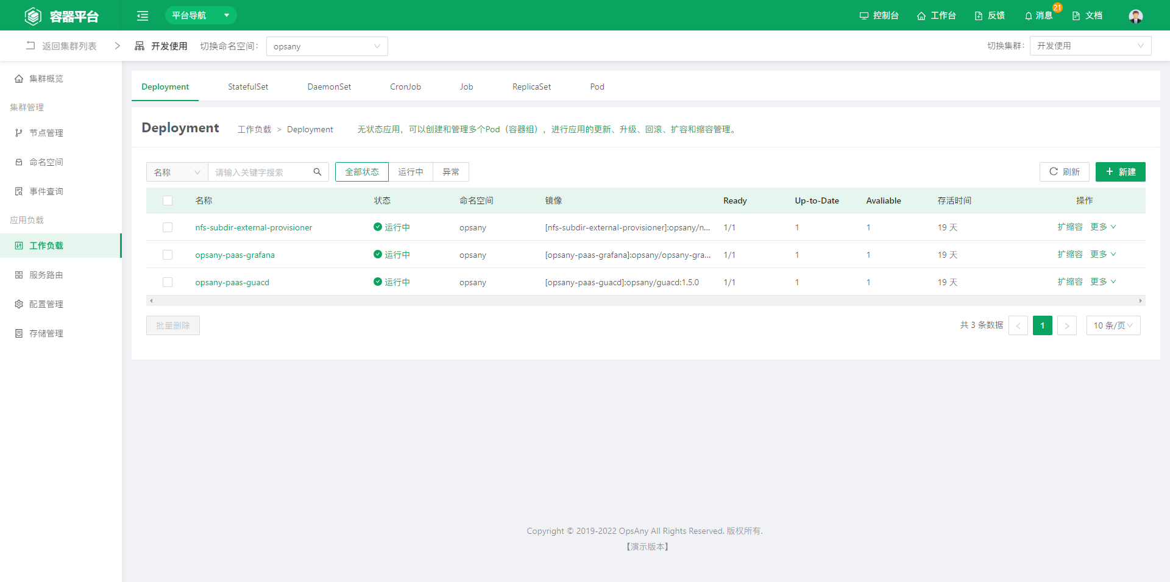Tick the nfs-subdir-external-provisioner row checkbox
The width and height of the screenshot is (1170, 582).
tap(168, 227)
